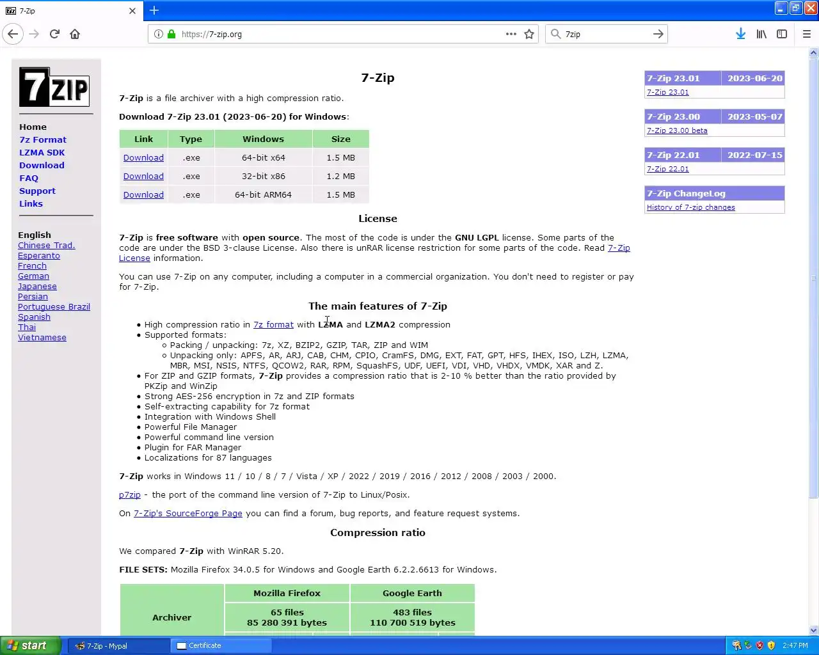Switch language to Spanish

tap(34, 317)
